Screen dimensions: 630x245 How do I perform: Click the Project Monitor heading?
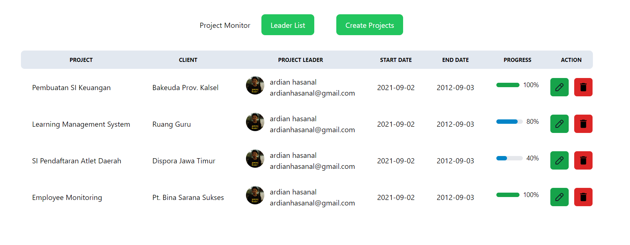(x=225, y=25)
